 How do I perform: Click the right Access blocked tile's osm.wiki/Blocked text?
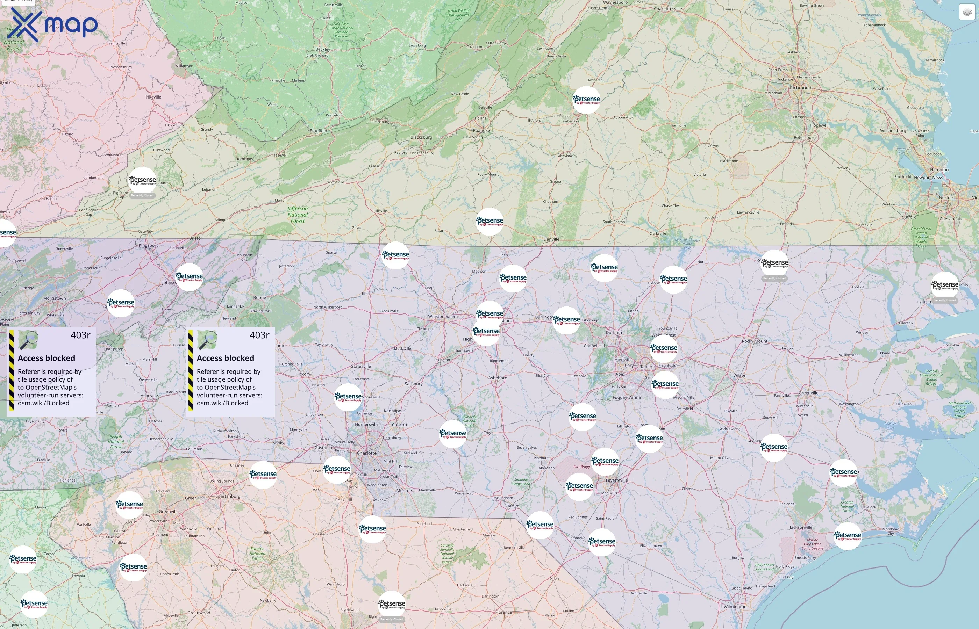tap(222, 403)
